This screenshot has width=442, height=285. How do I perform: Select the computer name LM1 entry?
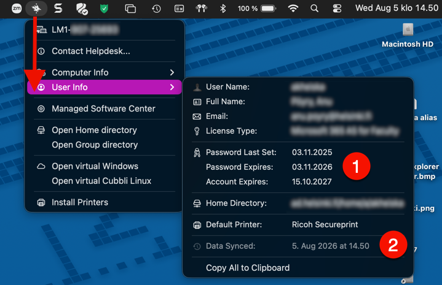click(105, 29)
